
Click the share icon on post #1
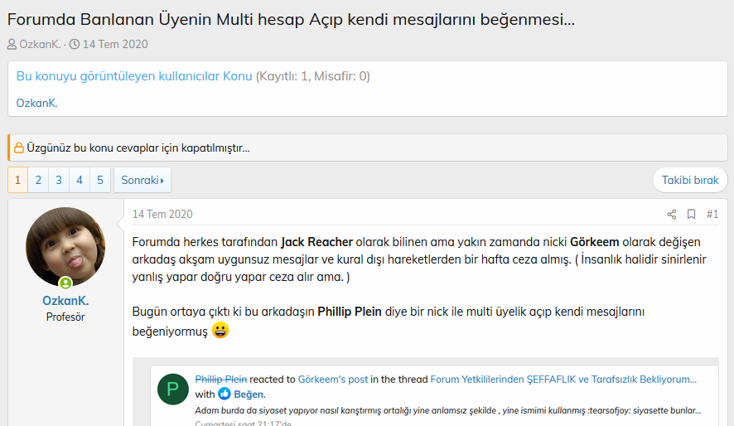point(672,214)
